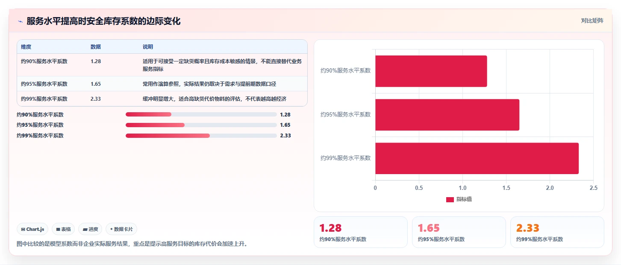Click the 约95% progress bar

(201, 125)
